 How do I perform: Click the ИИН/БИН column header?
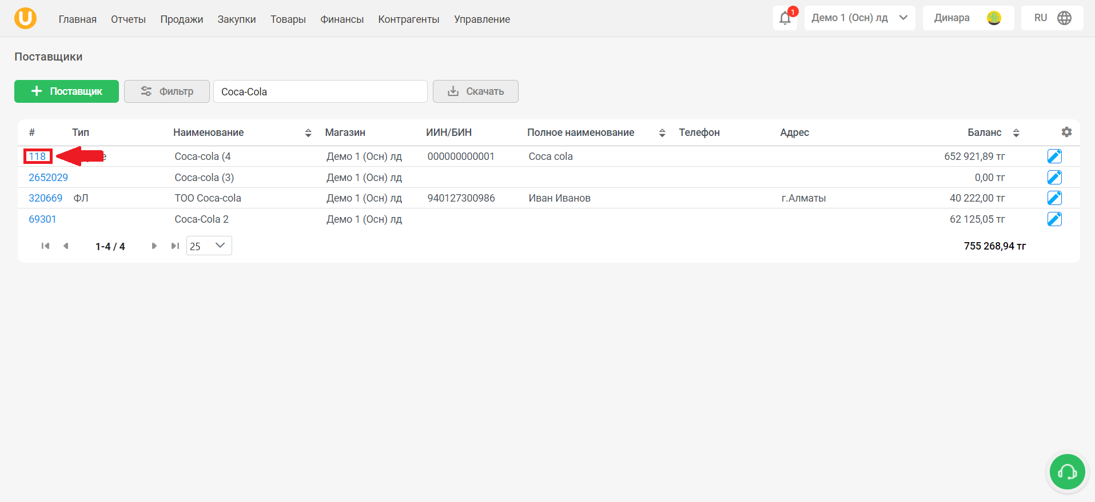[x=449, y=132]
